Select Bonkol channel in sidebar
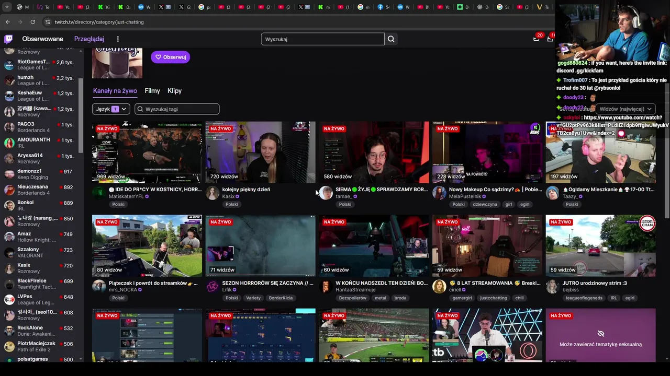 coord(41,206)
